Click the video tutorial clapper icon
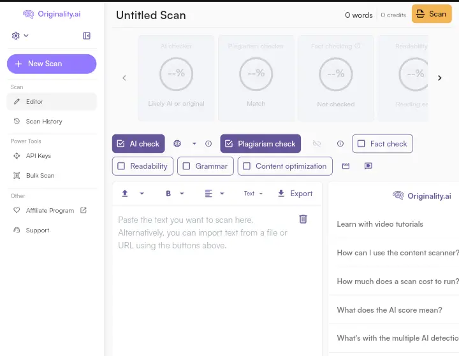 (346, 166)
